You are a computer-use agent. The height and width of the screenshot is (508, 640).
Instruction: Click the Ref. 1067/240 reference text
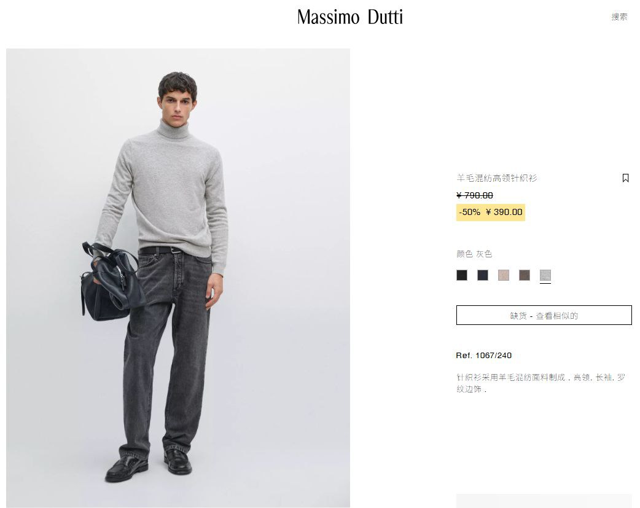point(483,355)
